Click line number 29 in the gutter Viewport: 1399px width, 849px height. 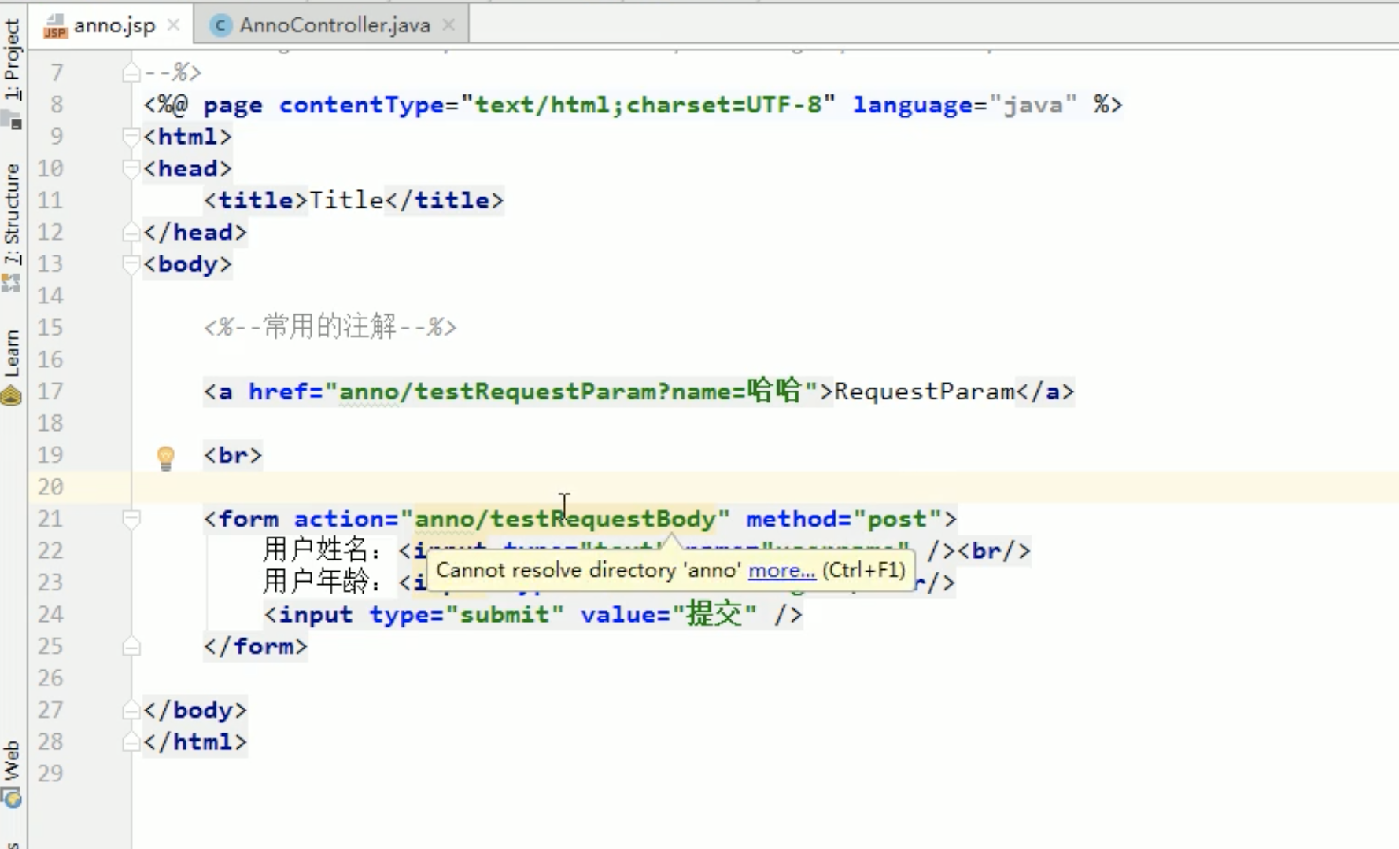pyautogui.click(x=50, y=774)
